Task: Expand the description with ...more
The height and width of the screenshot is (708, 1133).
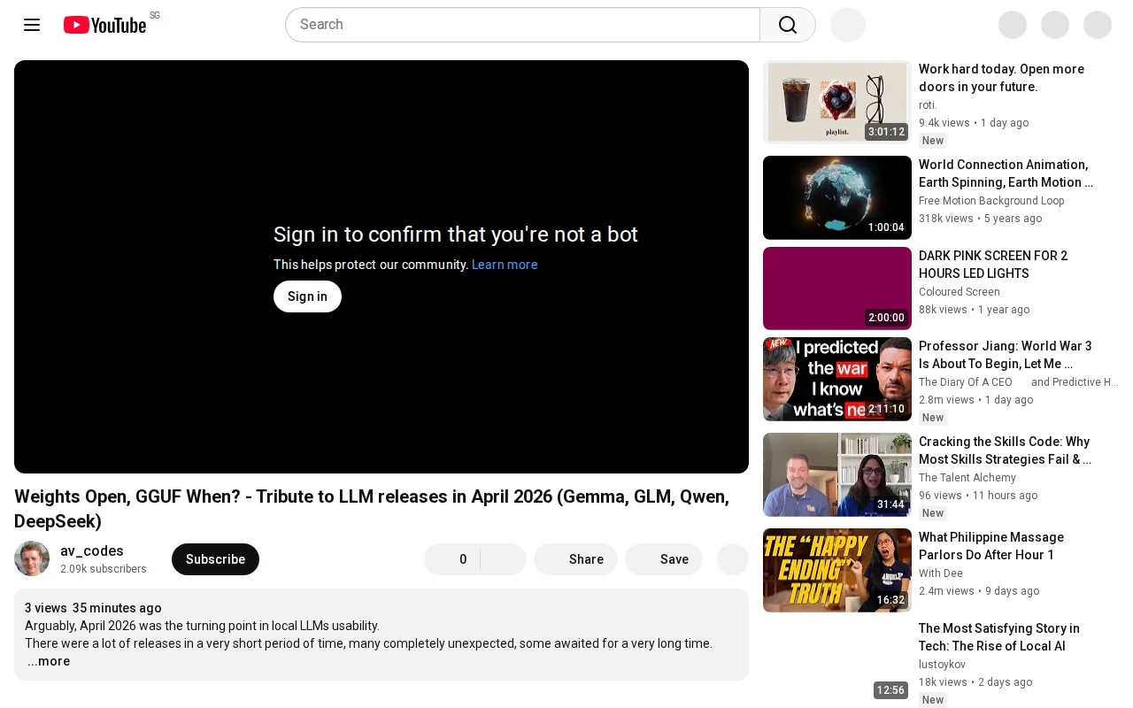Action: [49, 661]
